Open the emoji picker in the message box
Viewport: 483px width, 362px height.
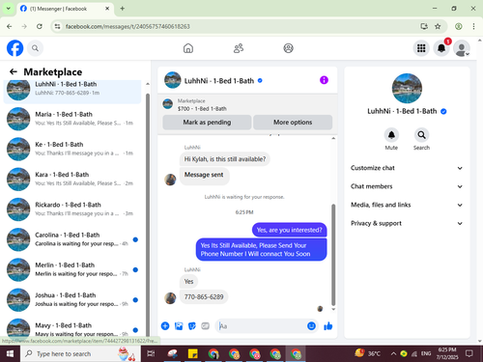(x=311, y=326)
